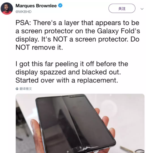146x153 pixels.
Task: Translate the tweet via 翻译推文
Action: 26,89
